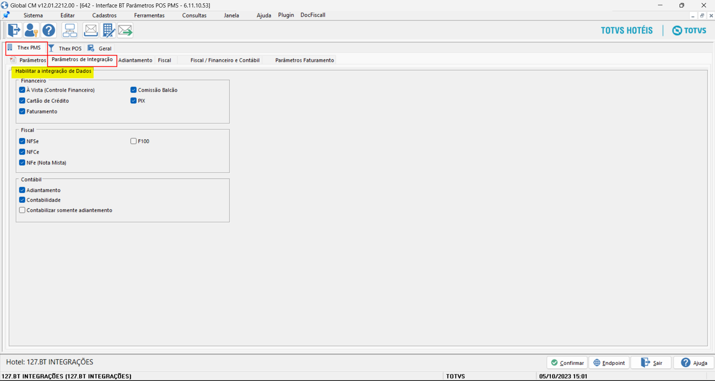
Task: Minimize the inner child window
Action: (693, 16)
